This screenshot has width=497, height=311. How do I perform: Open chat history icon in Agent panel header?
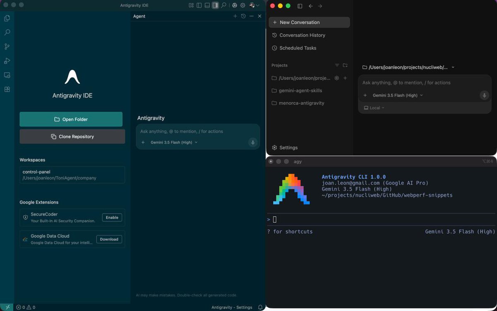click(244, 16)
